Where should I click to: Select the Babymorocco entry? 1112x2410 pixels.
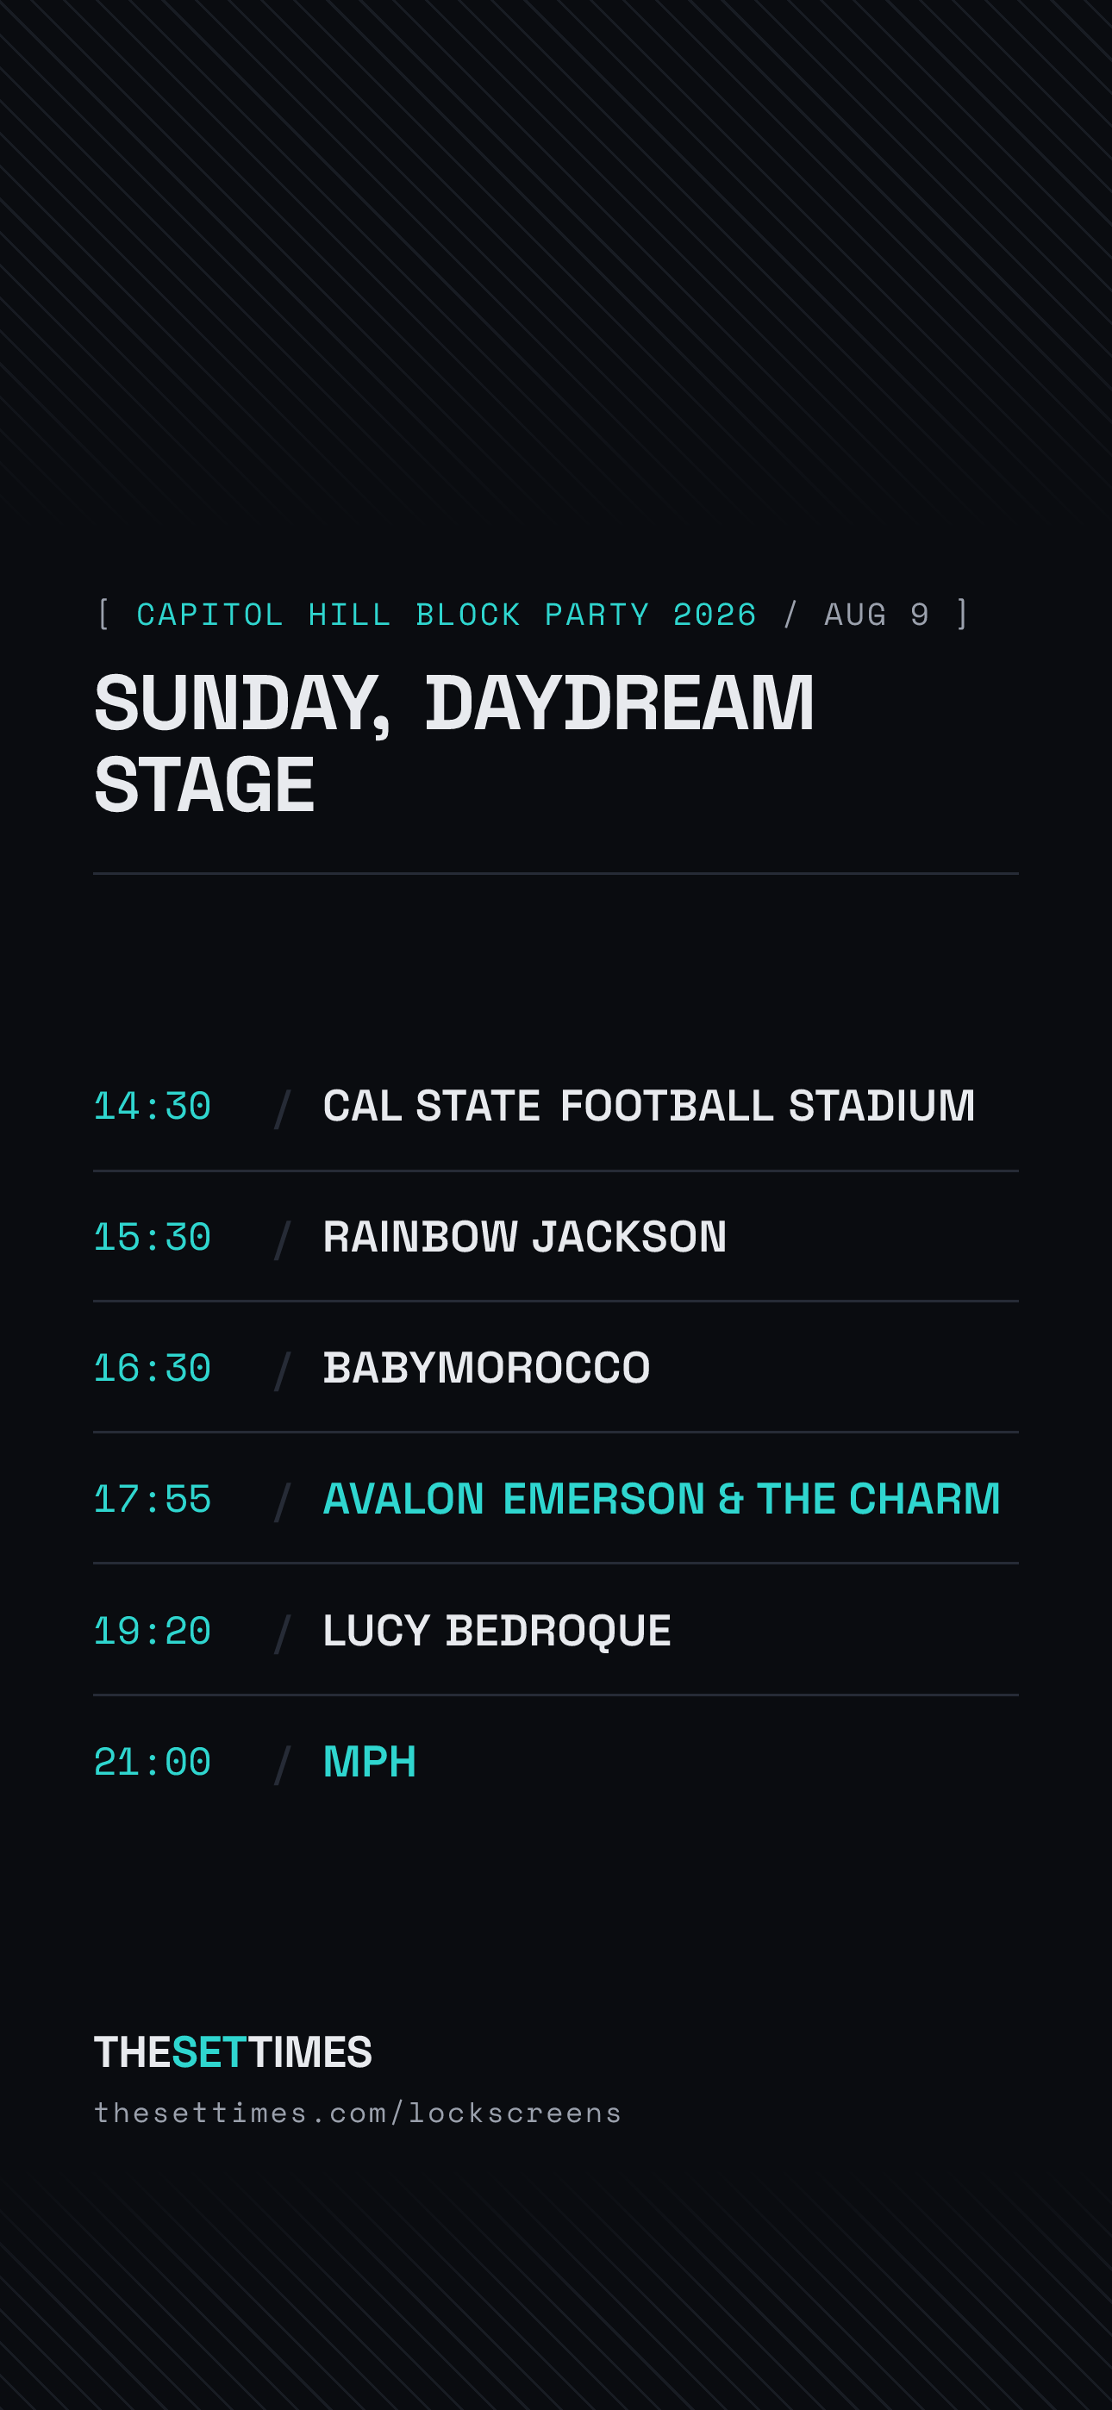(x=487, y=1368)
